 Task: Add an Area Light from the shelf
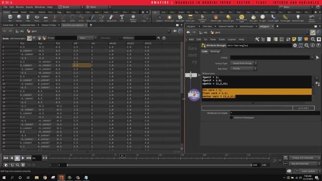pos(190,18)
